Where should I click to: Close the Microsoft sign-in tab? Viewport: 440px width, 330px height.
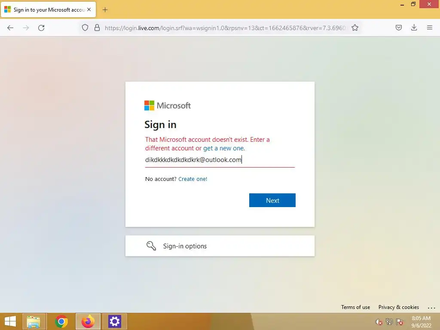point(89,9)
